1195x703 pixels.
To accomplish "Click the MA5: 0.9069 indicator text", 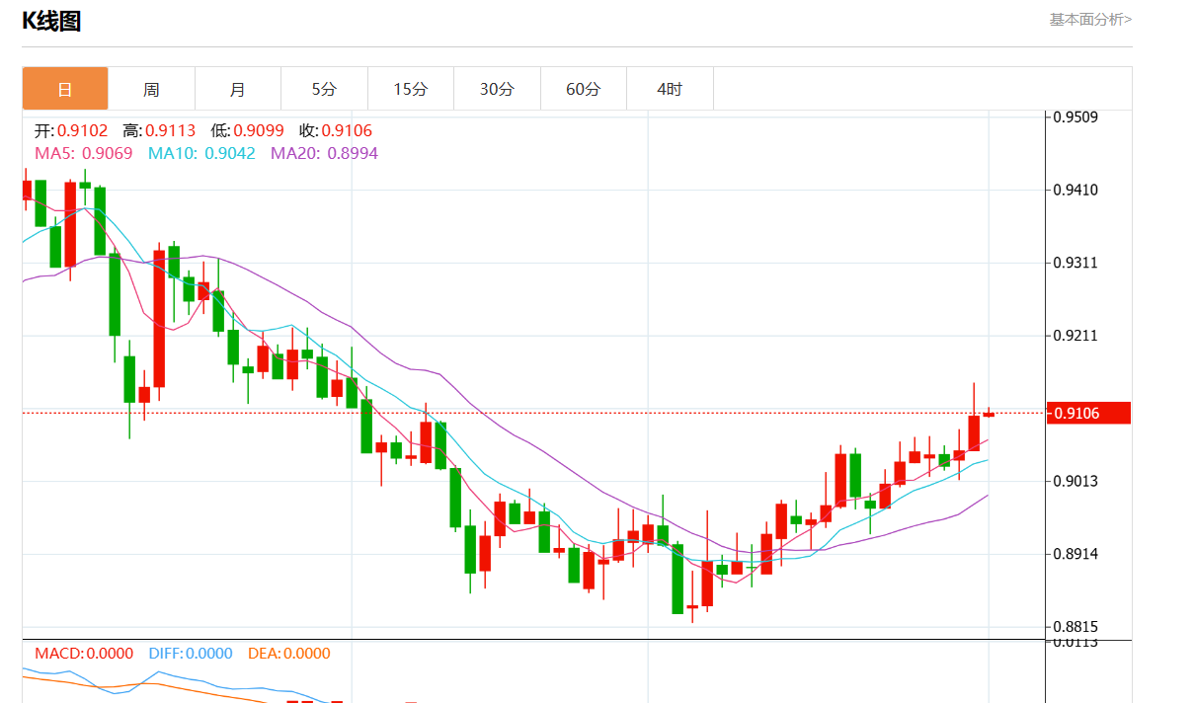I will coord(84,153).
